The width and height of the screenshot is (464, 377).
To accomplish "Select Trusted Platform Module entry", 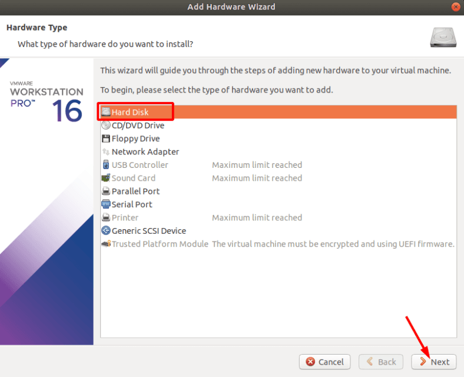I will tap(279, 244).
